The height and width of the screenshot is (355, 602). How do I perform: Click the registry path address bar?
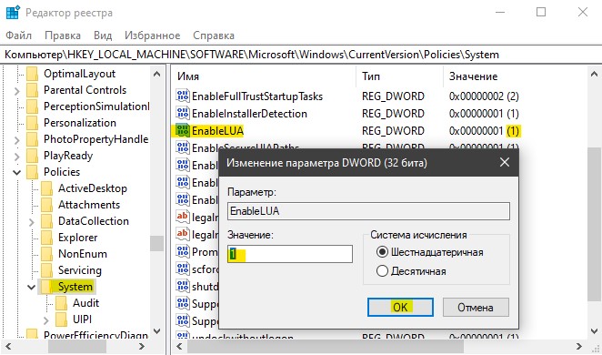[x=301, y=55]
